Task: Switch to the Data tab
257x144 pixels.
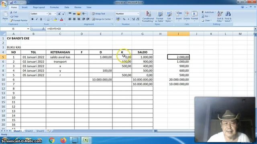Action: pos(67,7)
